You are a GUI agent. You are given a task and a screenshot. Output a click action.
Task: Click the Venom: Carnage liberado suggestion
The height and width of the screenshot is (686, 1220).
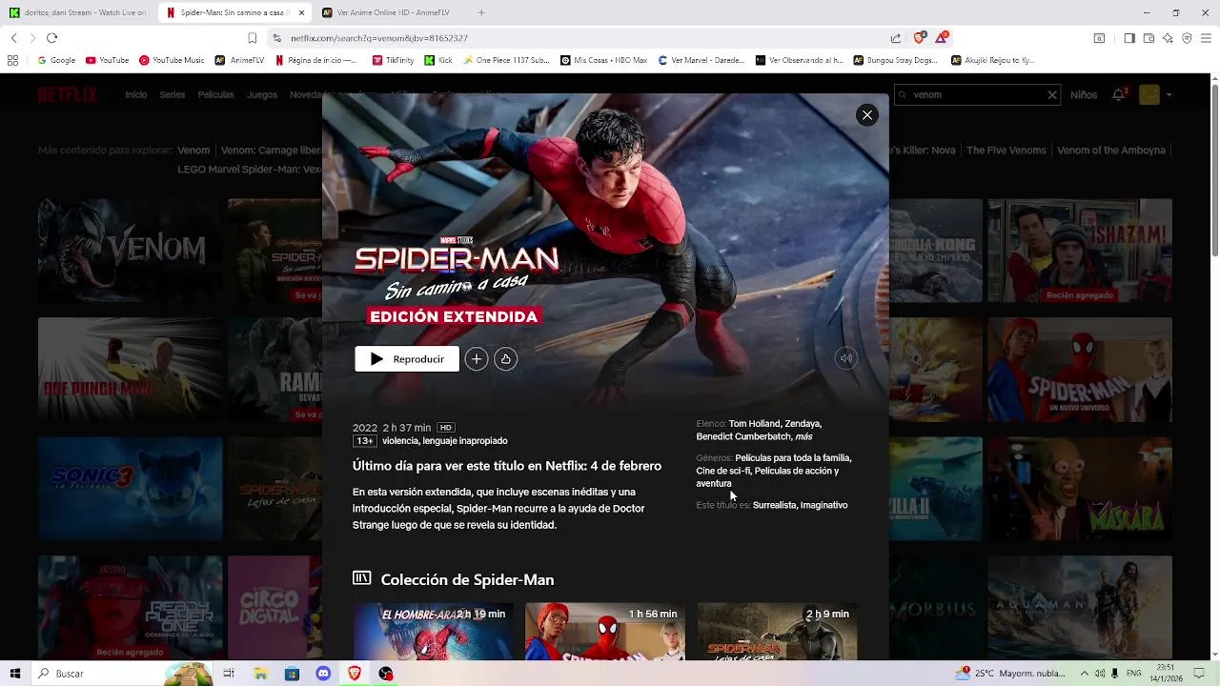271,151
